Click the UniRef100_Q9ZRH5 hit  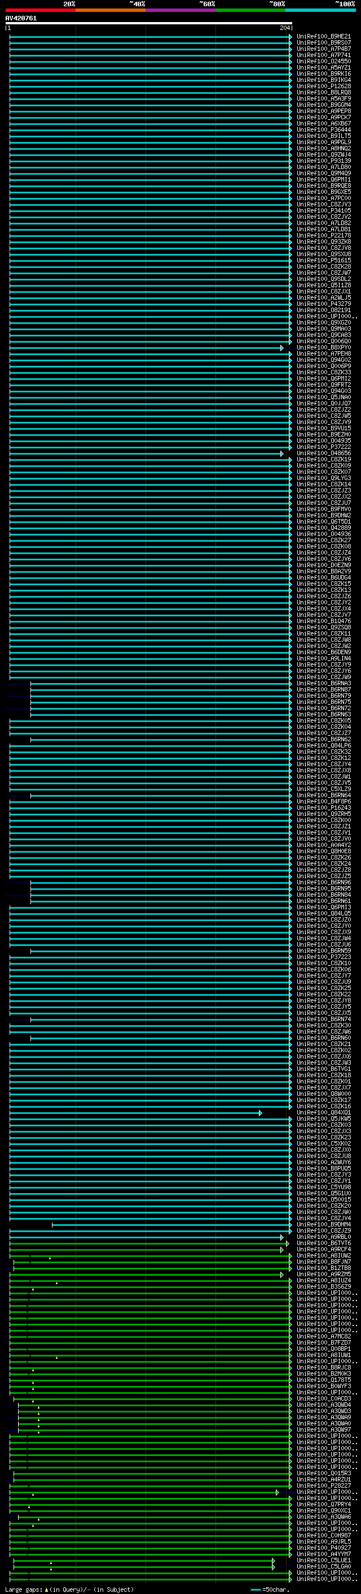coord(324,814)
